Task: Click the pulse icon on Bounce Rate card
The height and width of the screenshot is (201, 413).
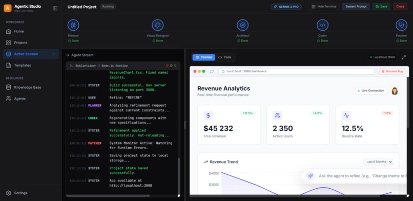Action: [x=346, y=115]
